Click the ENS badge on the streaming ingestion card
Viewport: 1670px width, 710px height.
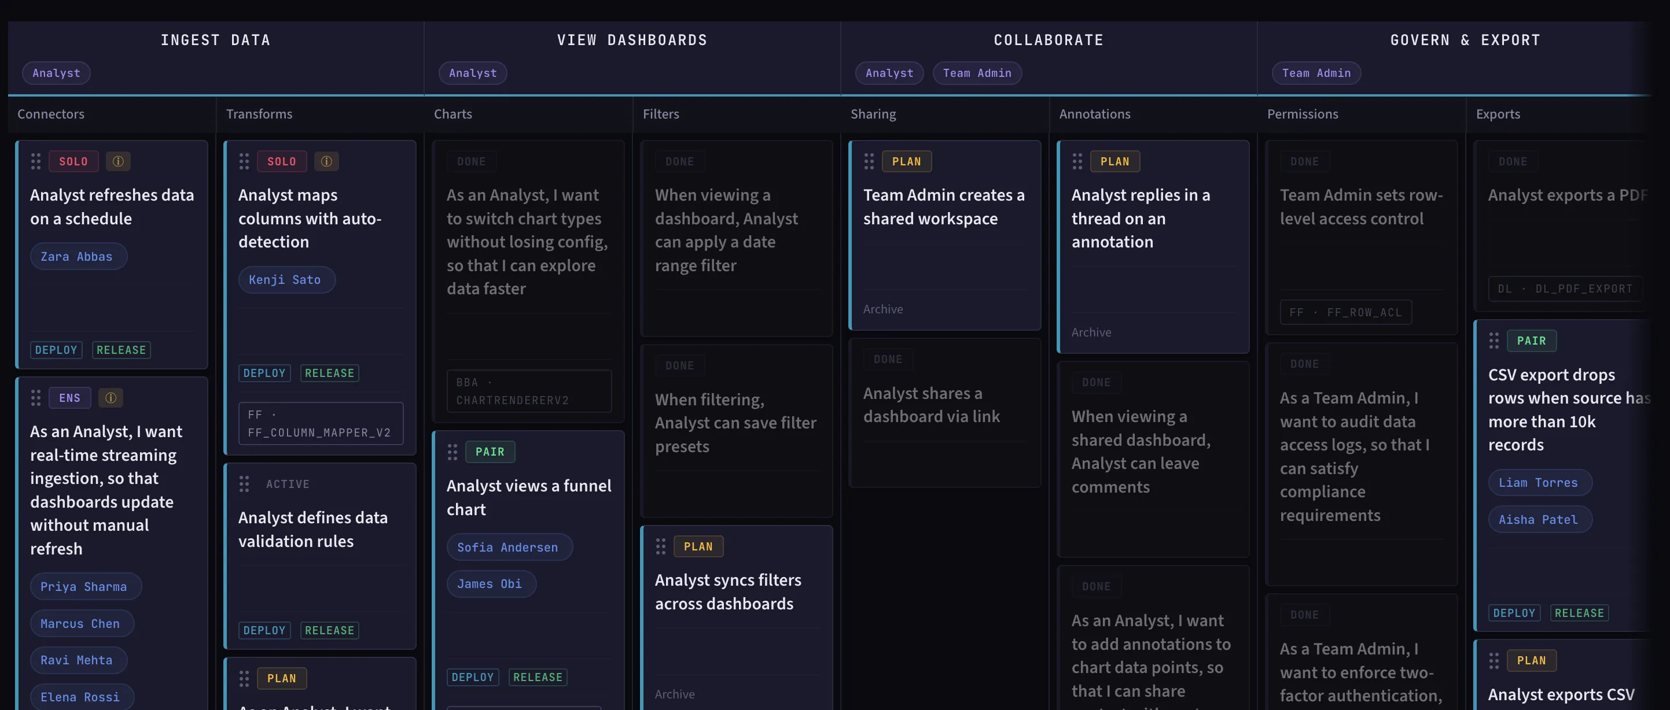(69, 398)
